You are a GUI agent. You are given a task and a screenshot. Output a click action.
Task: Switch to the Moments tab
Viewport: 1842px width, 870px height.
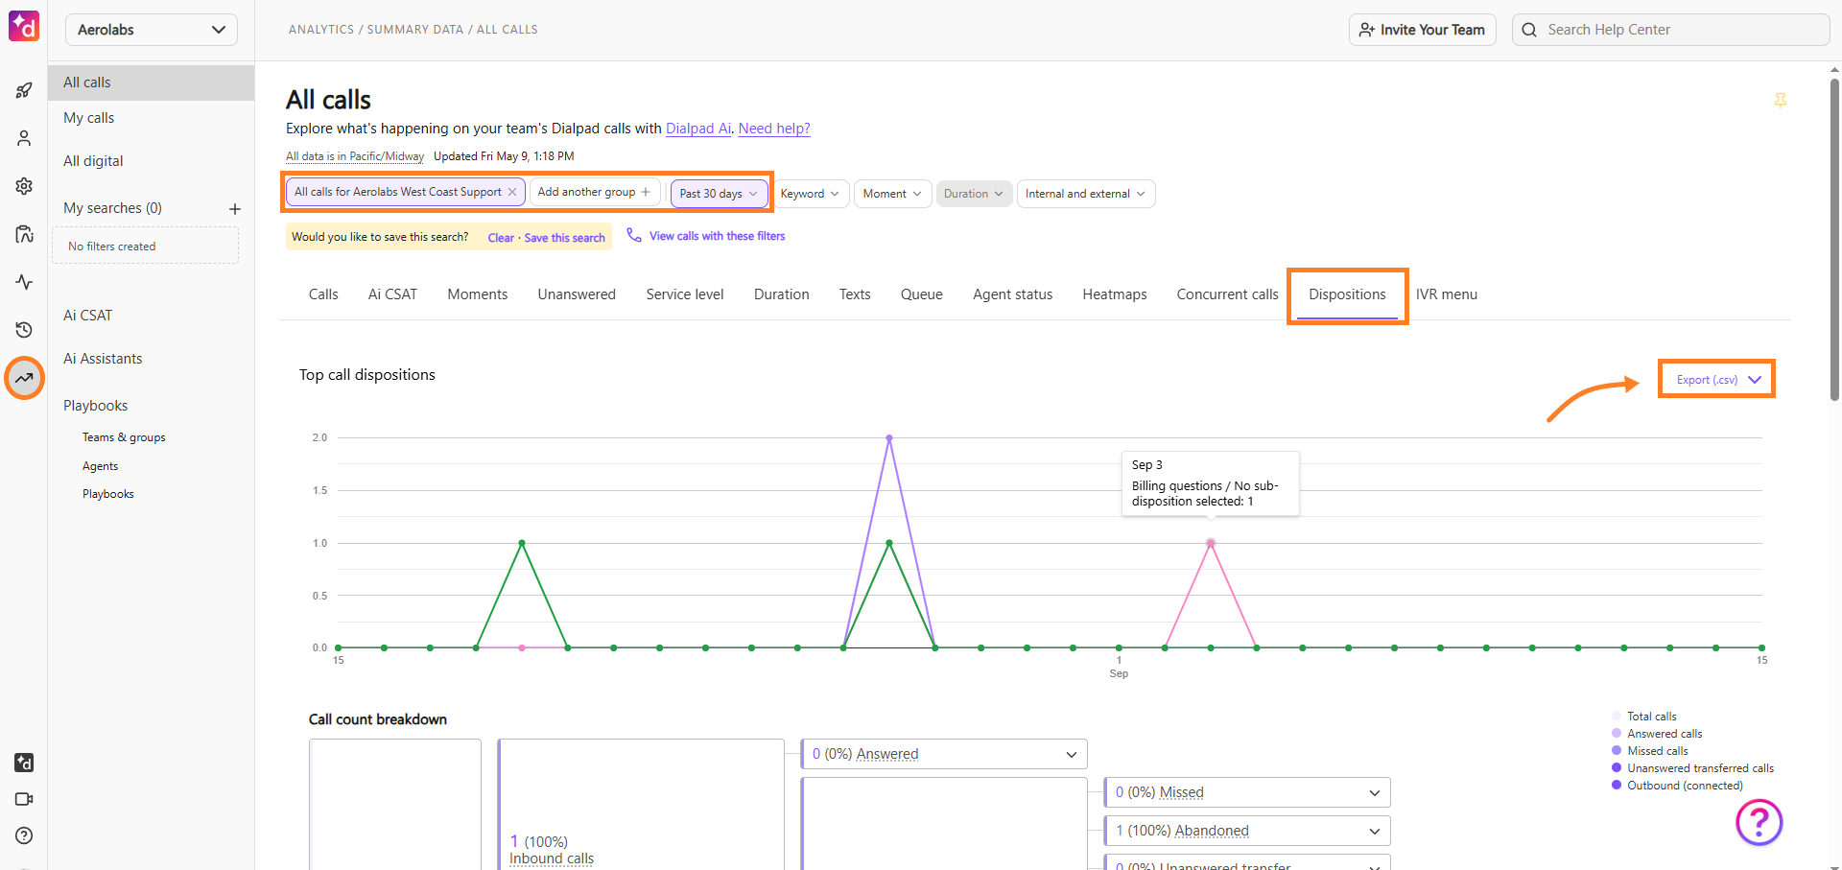click(478, 294)
